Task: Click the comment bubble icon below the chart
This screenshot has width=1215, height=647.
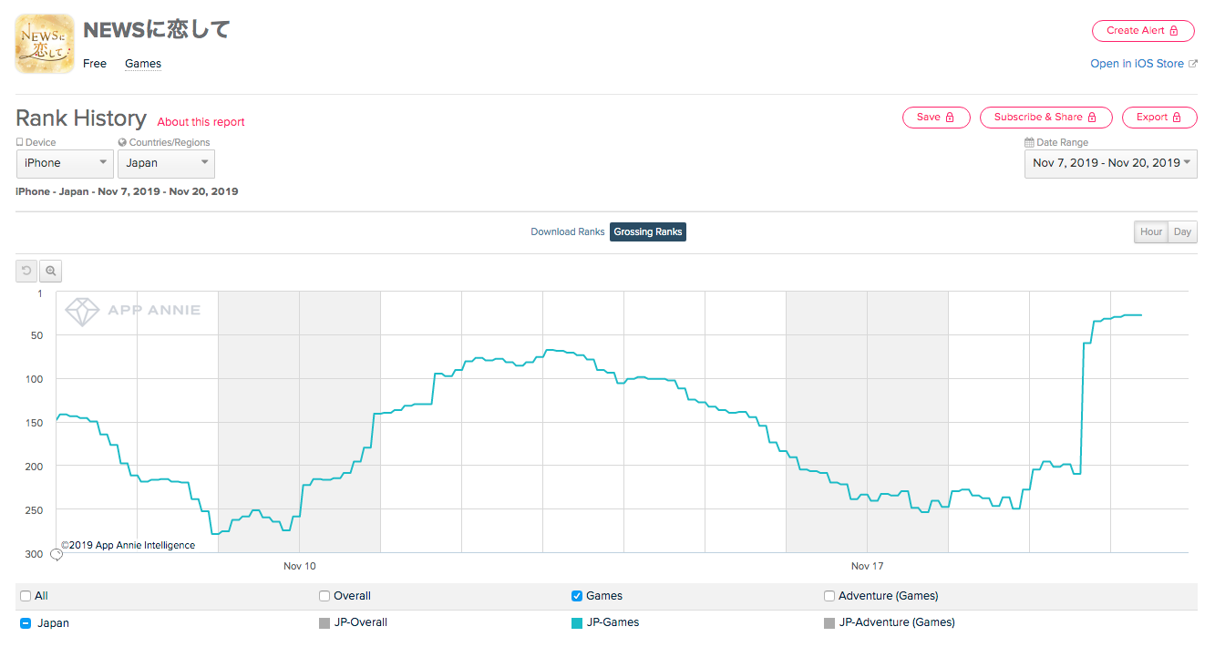Action: pos(57,554)
